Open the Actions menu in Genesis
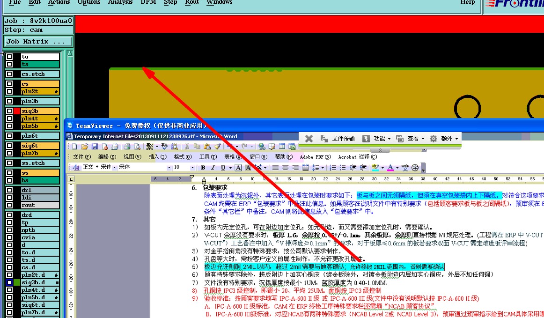The image size is (544, 318). point(59,2)
